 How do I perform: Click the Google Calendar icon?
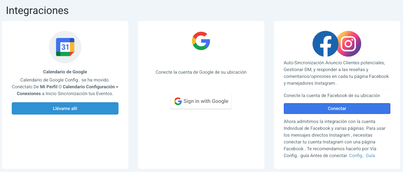65,47
